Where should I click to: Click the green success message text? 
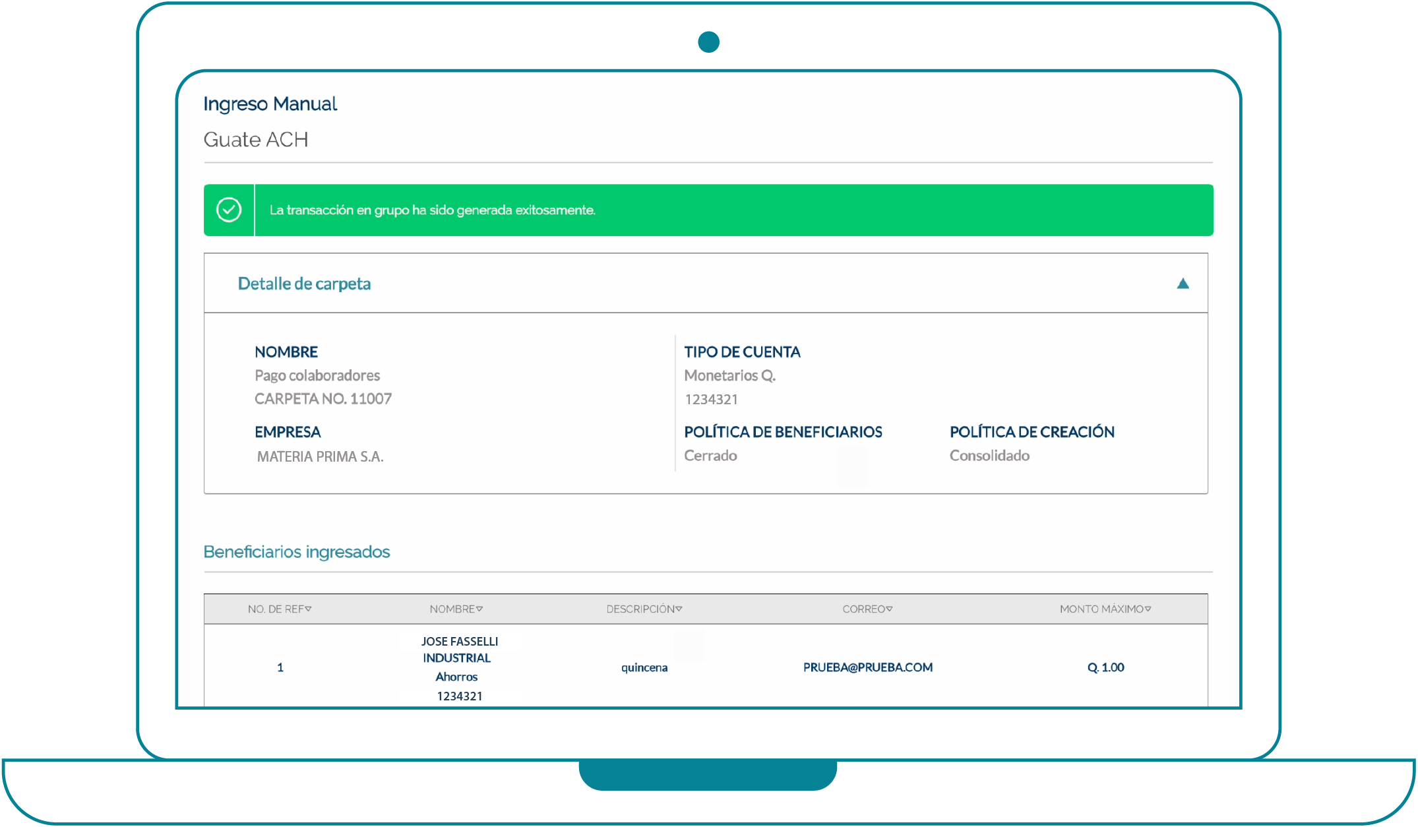coord(432,210)
